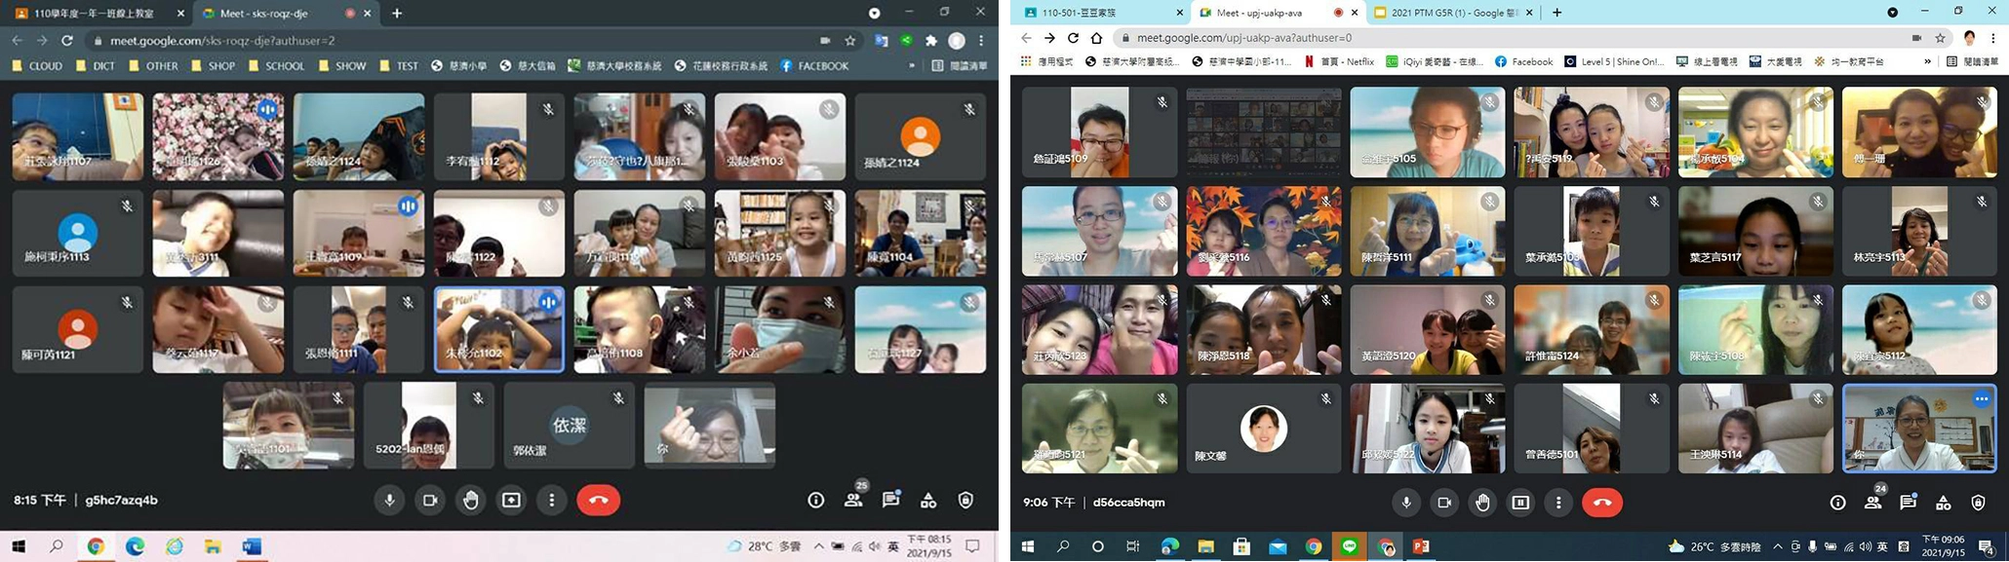Stop presenting icon in right Meet window

[x=1520, y=503]
